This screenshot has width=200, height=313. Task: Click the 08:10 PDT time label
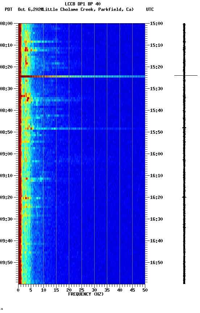pyautogui.click(x=6, y=45)
